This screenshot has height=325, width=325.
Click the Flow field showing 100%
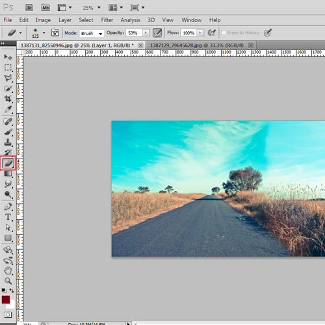click(188, 33)
